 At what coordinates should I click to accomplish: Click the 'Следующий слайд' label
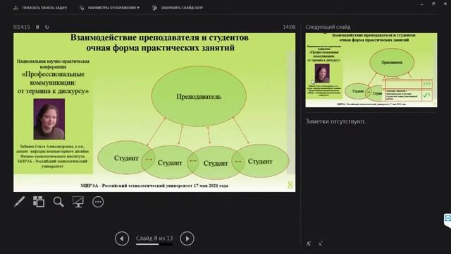328,27
